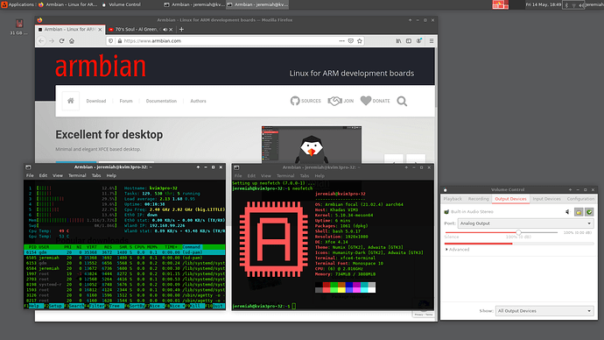
Task: Click Firefox back arrow button
Action: click(42, 41)
